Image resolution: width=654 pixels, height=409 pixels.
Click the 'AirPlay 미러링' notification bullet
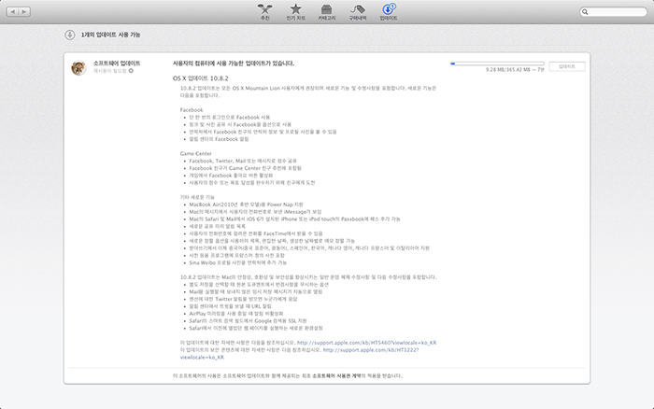[x=236, y=314]
